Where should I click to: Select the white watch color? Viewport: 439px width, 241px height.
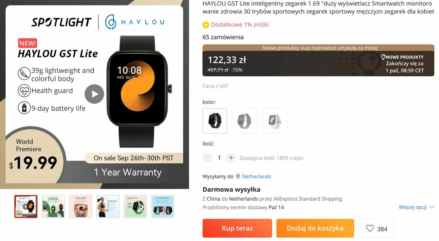(275, 121)
